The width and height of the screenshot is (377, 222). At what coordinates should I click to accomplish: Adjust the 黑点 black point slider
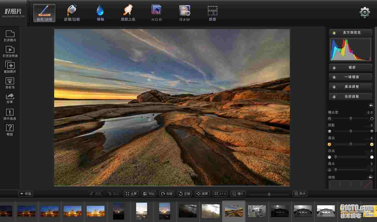point(351,170)
